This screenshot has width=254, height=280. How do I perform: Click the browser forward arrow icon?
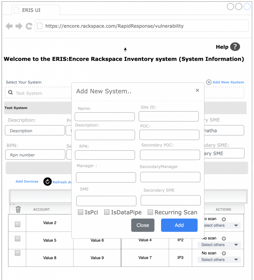[19, 26]
